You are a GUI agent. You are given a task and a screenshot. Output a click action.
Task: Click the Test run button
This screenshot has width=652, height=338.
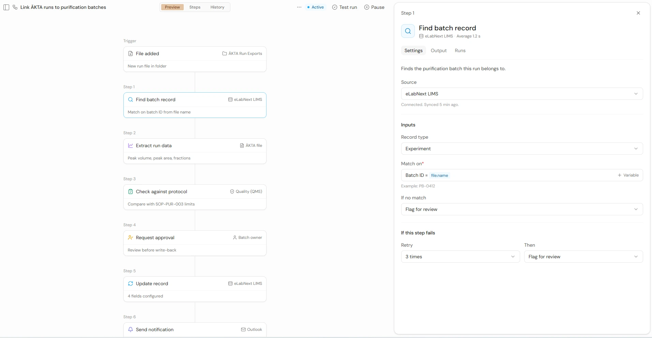345,7
